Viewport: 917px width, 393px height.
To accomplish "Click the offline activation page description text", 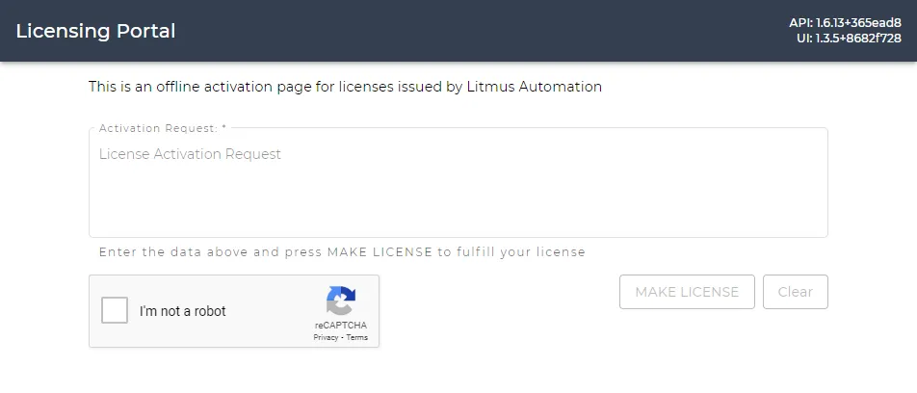I will point(345,87).
